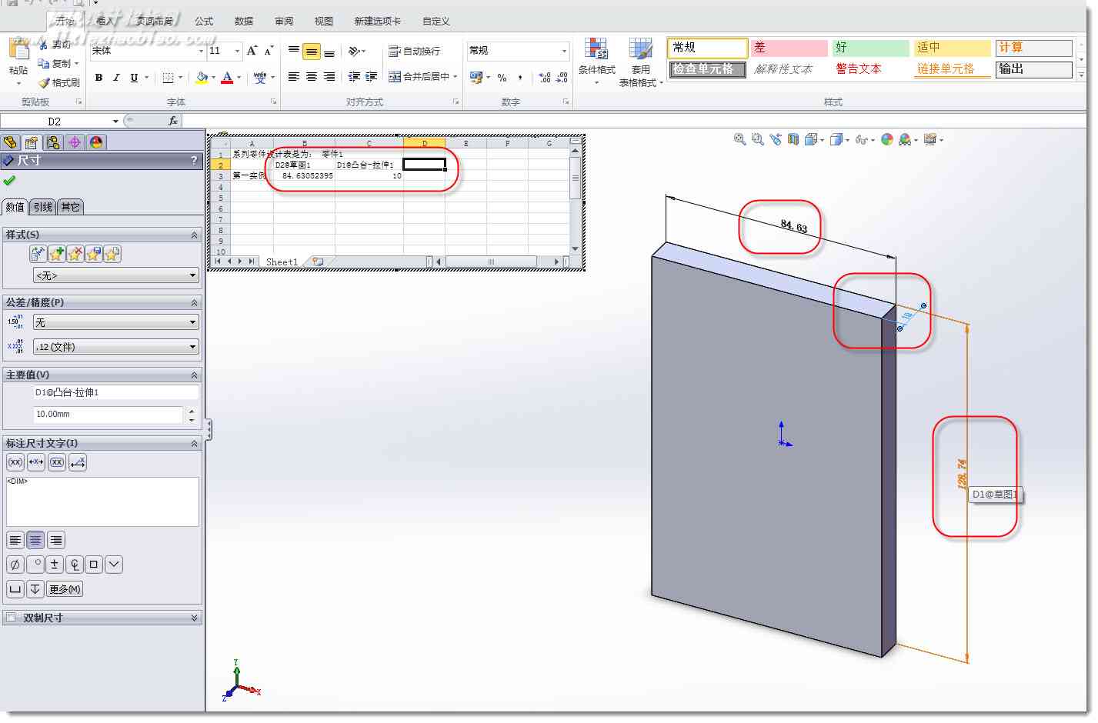Collapse the 公差/精度(P) section
This screenshot has width=1098, height=723.
[x=194, y=302]
